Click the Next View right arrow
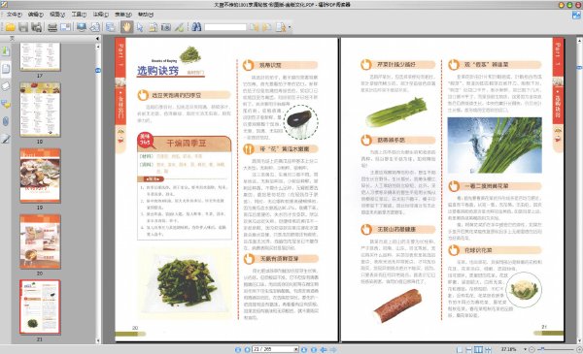Screen dimensions: 583x354 [x=333, y=349]
